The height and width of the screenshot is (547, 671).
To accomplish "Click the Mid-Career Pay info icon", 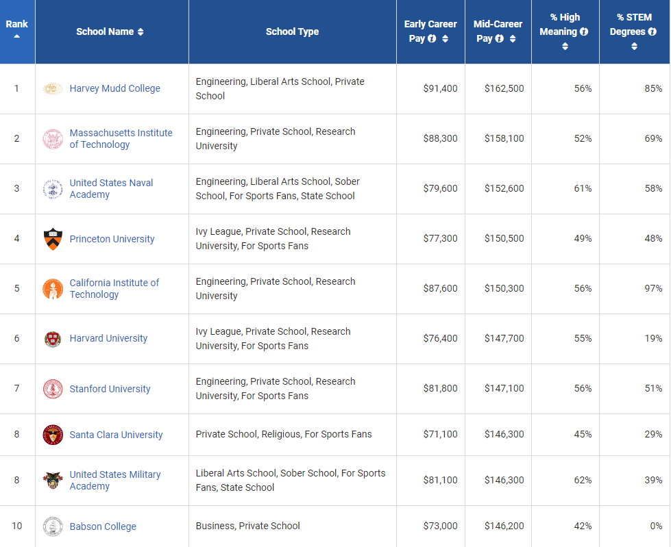I will (500, 39).
